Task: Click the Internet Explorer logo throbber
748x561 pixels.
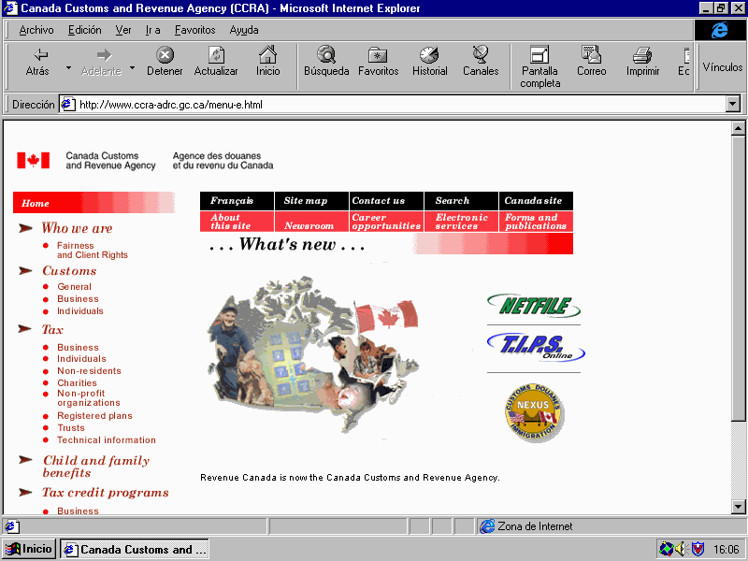Action: pos(719,30)
